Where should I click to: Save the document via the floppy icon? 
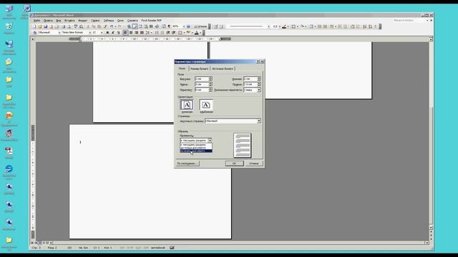coord(46,26)
